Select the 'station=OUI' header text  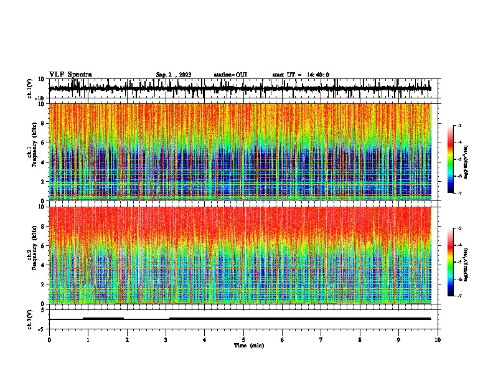tap(230, 75)
